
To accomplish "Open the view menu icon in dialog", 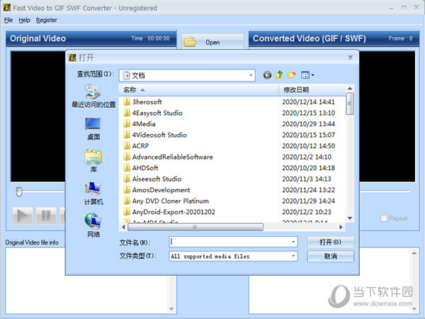I will point(307,75).
